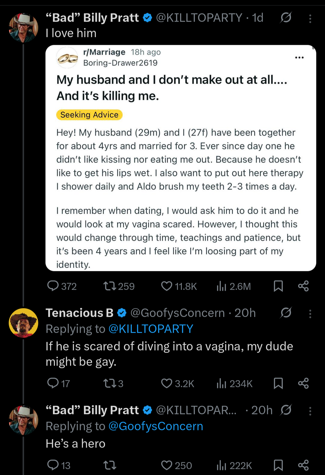Share the original Billy Pratt post
The height and width of the screenshot is (475, 325).
(x=303, y=286)
